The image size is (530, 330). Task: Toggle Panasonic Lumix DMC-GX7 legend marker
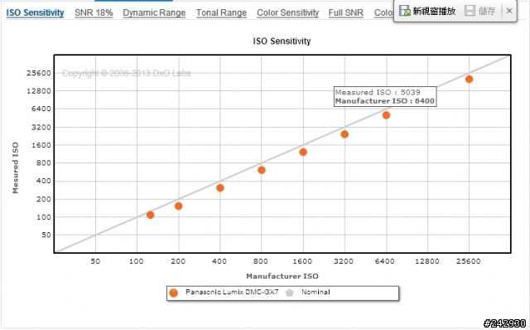click(173, 293)
